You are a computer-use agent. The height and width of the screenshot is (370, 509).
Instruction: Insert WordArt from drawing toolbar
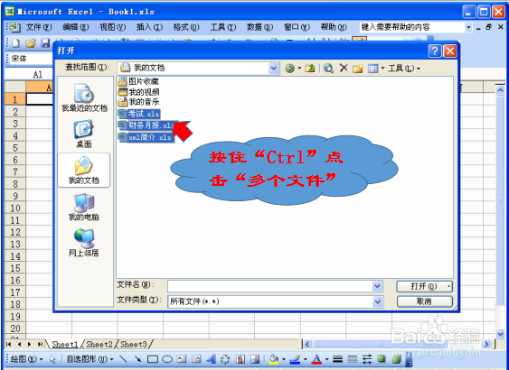tap(211, 358)
